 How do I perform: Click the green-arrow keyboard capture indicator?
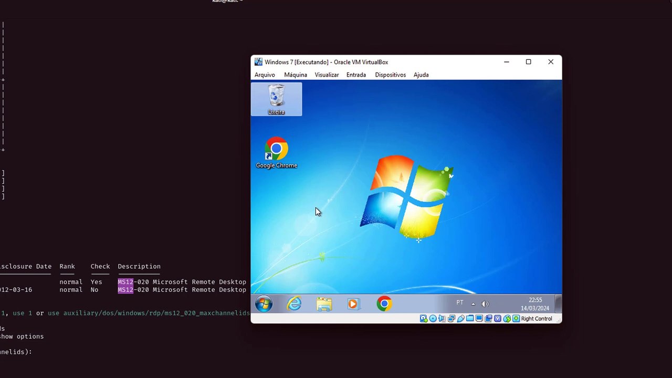click(x=516, y=319)
